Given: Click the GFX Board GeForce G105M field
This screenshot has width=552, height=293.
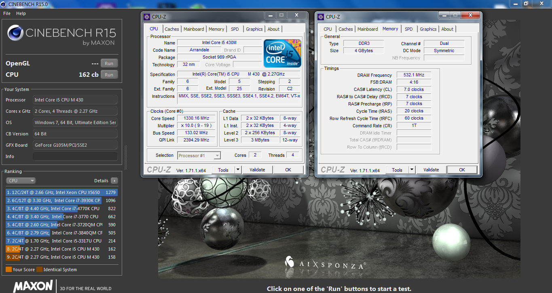Looking at the screenshot, I should click(x=75, y=145).
